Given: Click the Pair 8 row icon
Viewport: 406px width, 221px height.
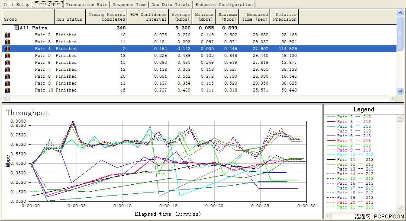Looking at the screenshot, I should (x=8, y=76).
